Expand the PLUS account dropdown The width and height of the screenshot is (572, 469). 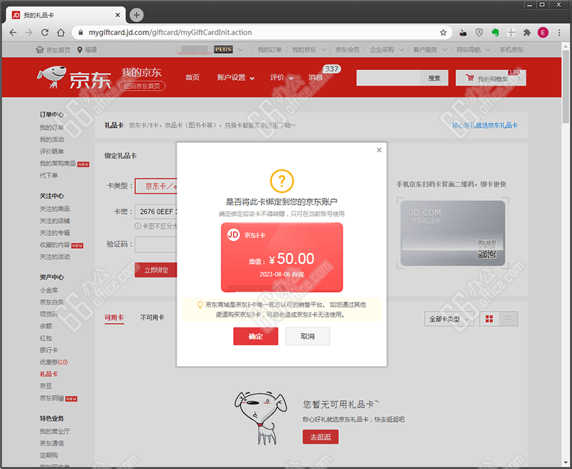click(241, 49)
